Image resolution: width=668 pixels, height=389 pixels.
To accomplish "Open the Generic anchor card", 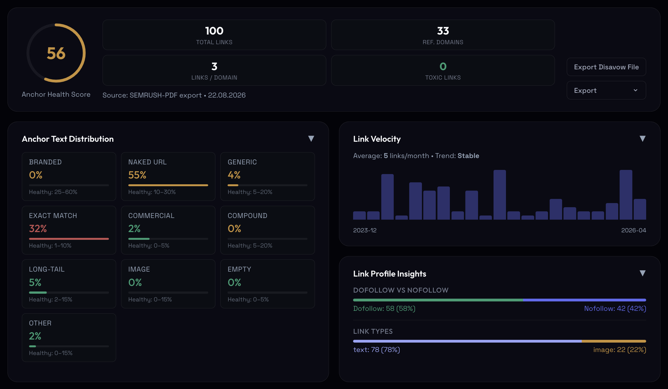I will tap(267, 177).
